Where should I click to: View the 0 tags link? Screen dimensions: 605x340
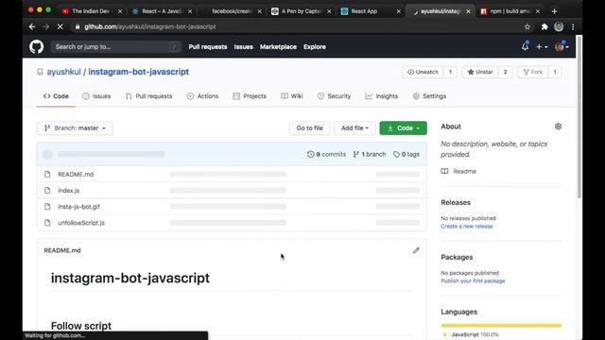click(406, 154)
